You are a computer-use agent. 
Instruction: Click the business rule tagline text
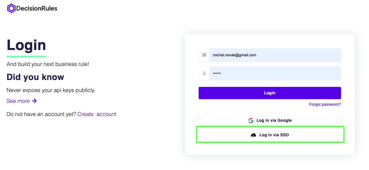48,64
